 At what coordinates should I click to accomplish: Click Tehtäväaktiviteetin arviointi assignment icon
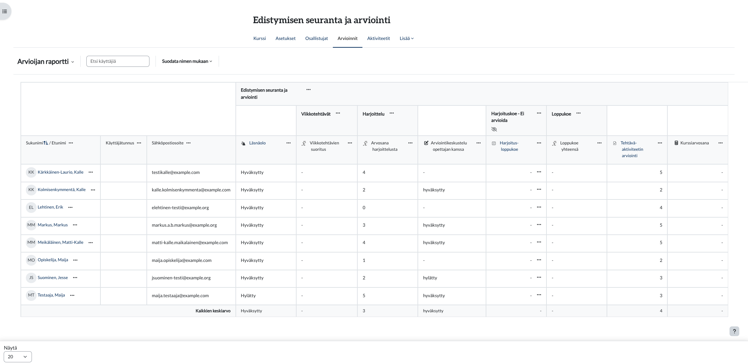614,143
